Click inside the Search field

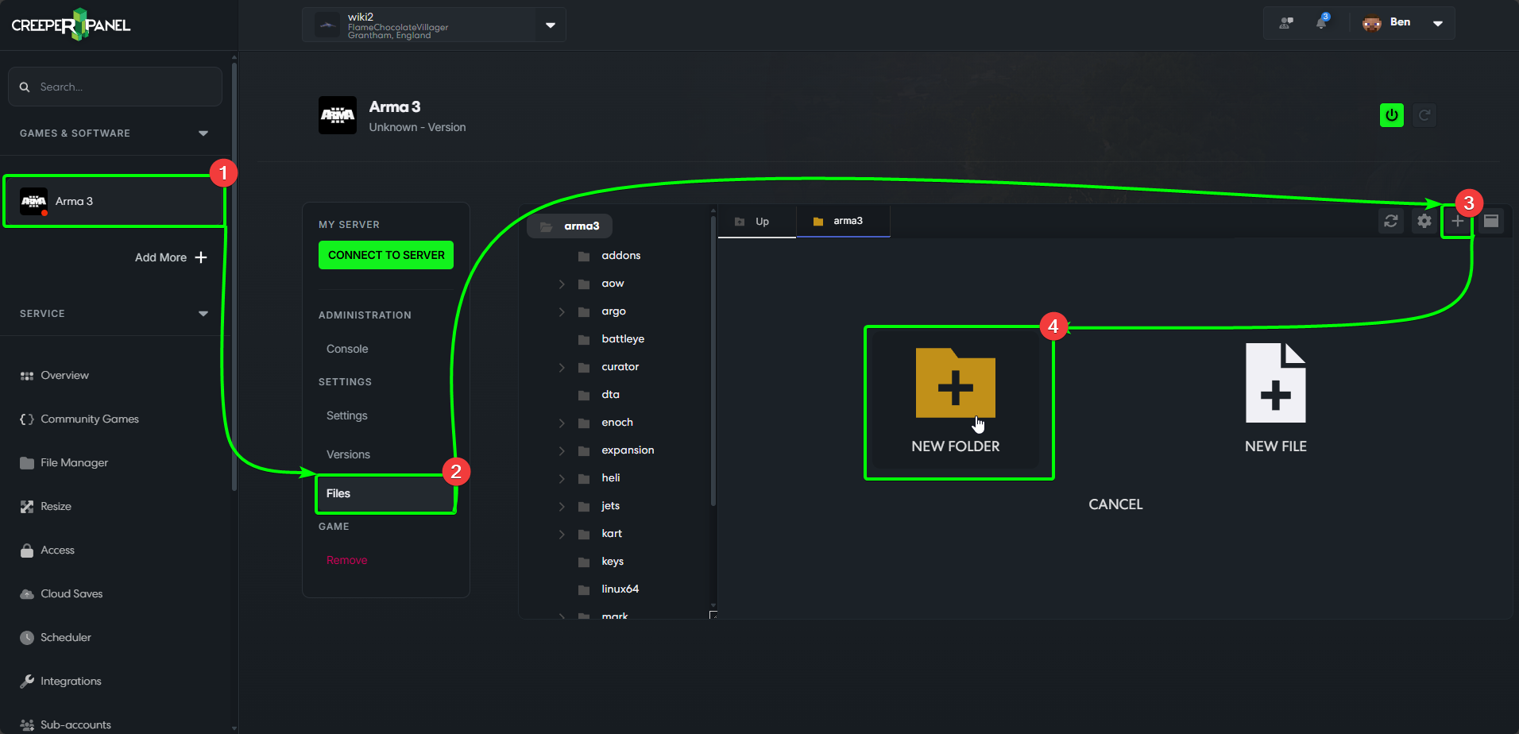tap(114, 87)
